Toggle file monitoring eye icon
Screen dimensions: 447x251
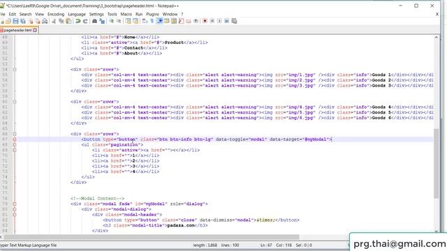click(196, 21)
